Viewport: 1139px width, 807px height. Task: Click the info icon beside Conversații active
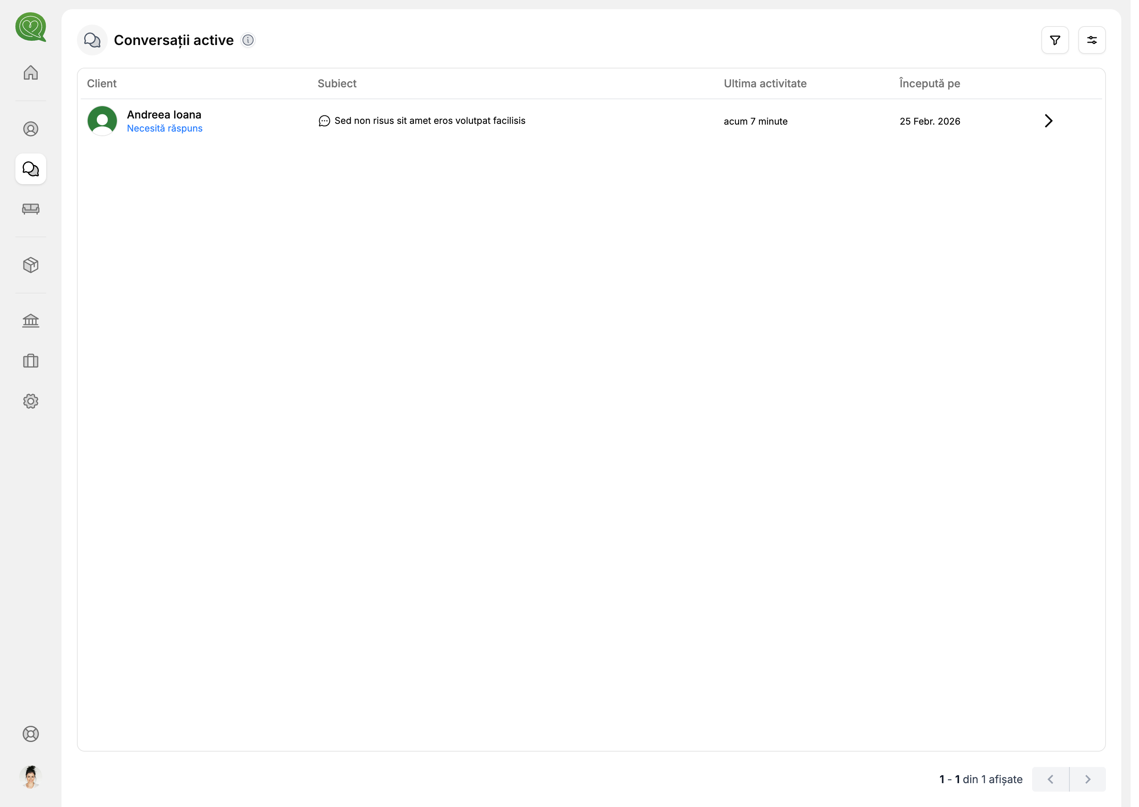coord(248,40)
